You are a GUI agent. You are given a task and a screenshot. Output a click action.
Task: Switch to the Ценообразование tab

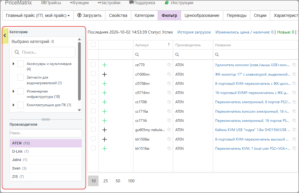tap(202, 15)
